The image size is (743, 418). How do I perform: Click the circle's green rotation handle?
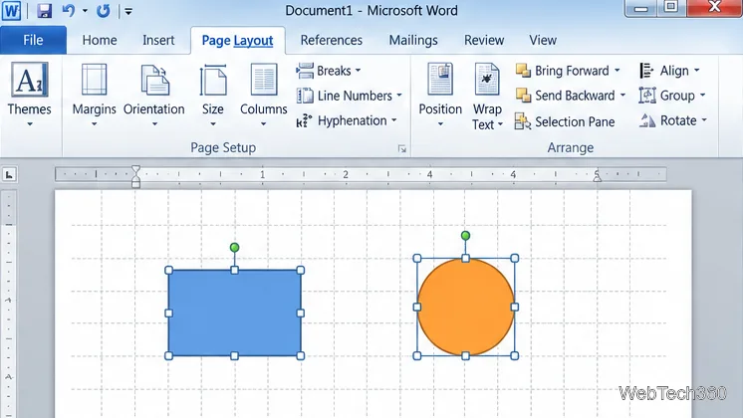465,235
